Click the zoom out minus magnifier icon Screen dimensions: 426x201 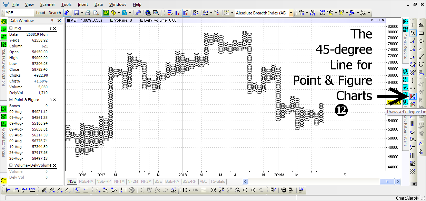click(245, 190)
